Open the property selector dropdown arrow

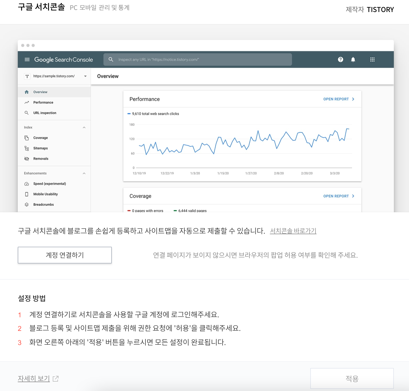85,76
